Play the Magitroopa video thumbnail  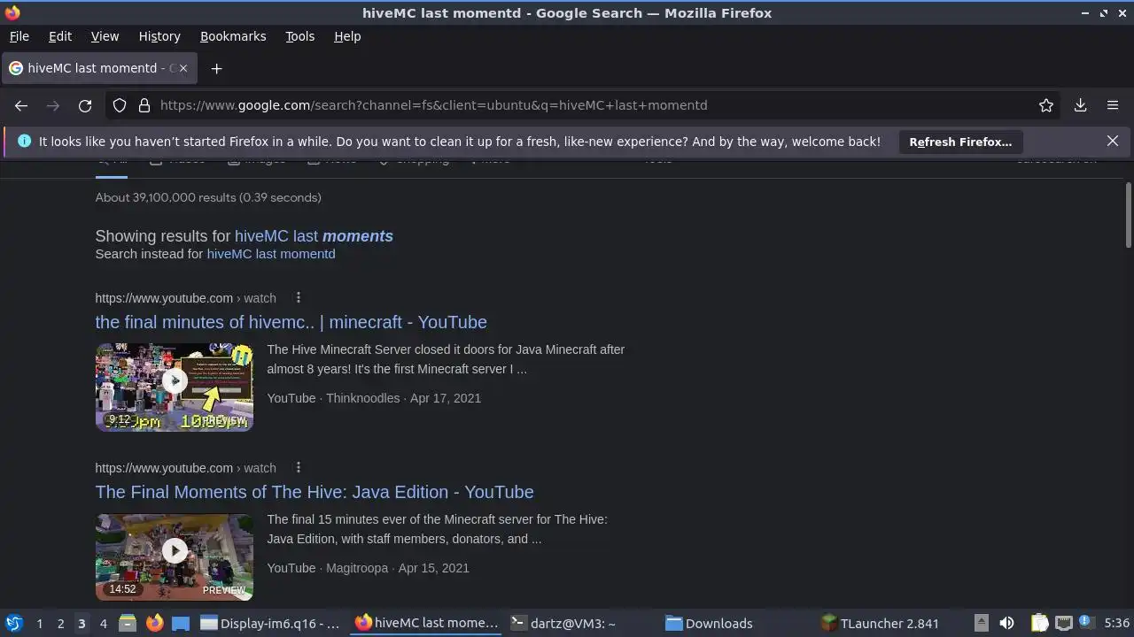coord(175,556)
